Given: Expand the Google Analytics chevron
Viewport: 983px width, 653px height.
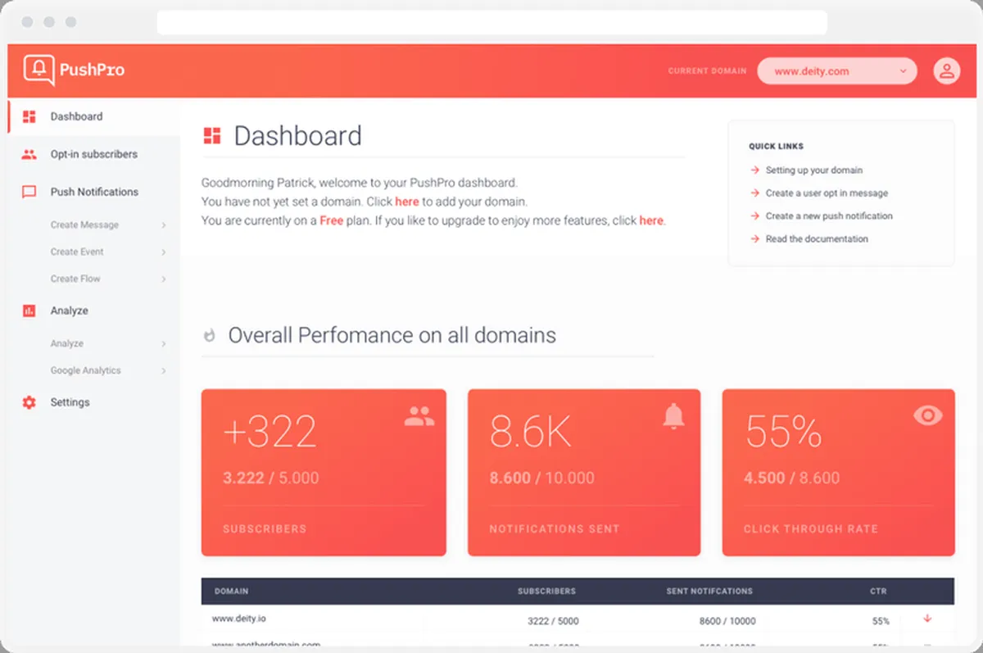Looking at the screenshot, I should (164, 371).
